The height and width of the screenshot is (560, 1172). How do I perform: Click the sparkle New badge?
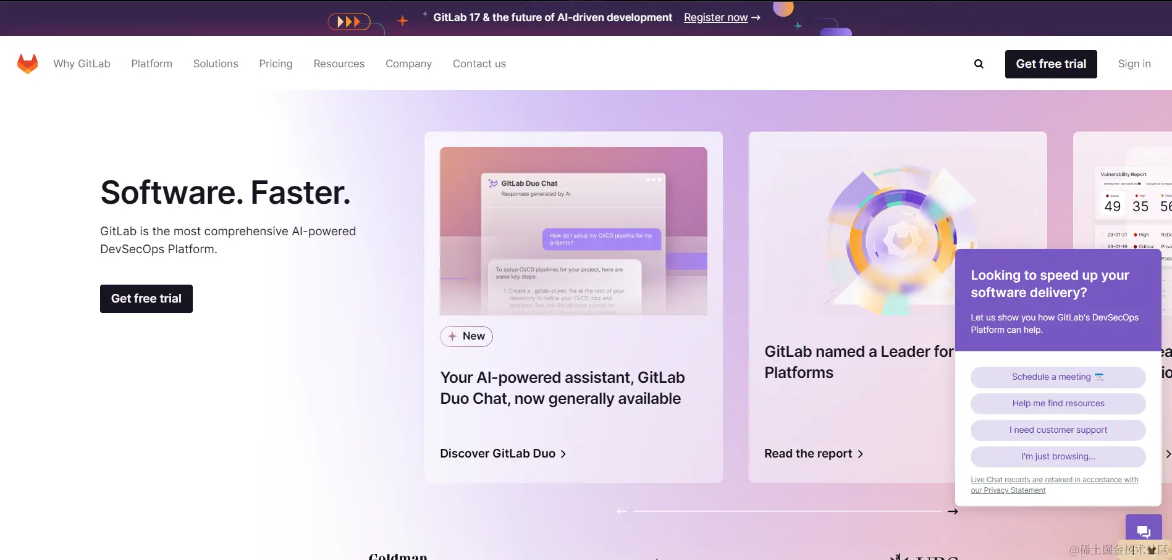click(466, 336)
